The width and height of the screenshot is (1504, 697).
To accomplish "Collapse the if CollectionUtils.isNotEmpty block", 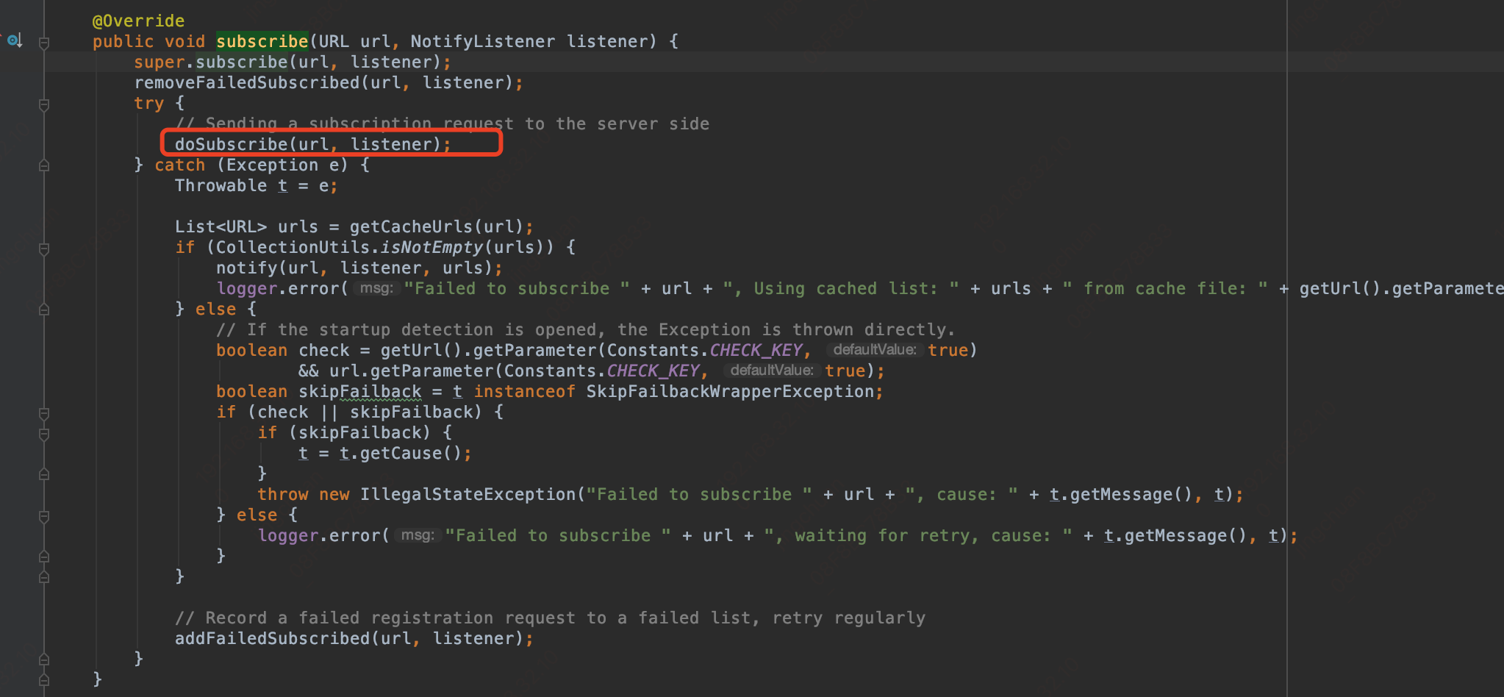I will point(44,249).
